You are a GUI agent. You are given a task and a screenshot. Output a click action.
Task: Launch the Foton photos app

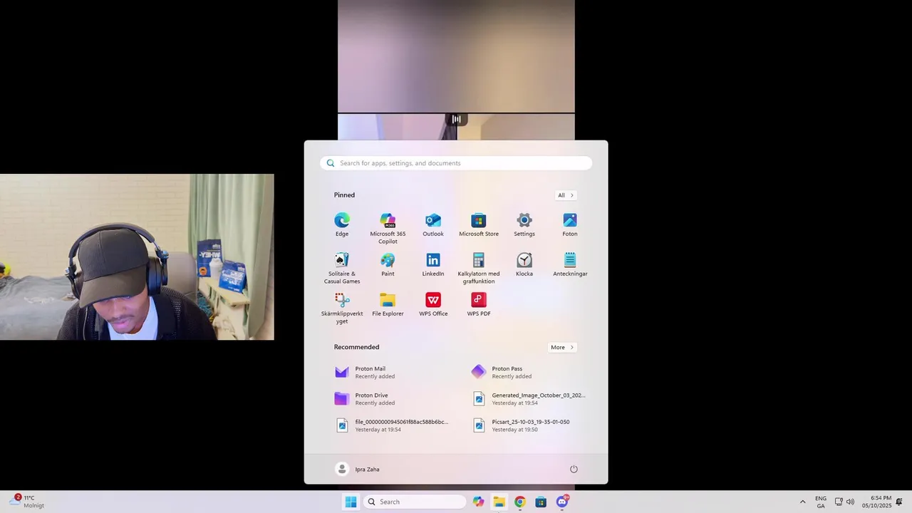pyautogui.click(x=570, y=224)
